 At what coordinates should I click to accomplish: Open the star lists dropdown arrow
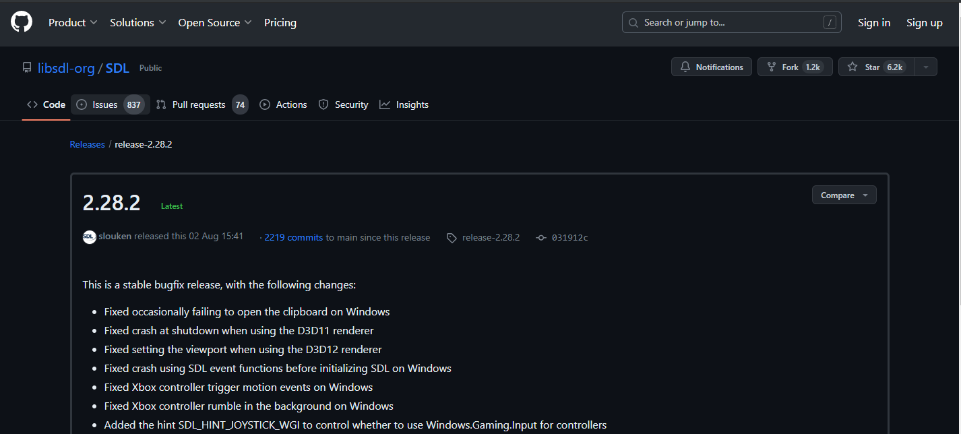click(x=926, y=67)
